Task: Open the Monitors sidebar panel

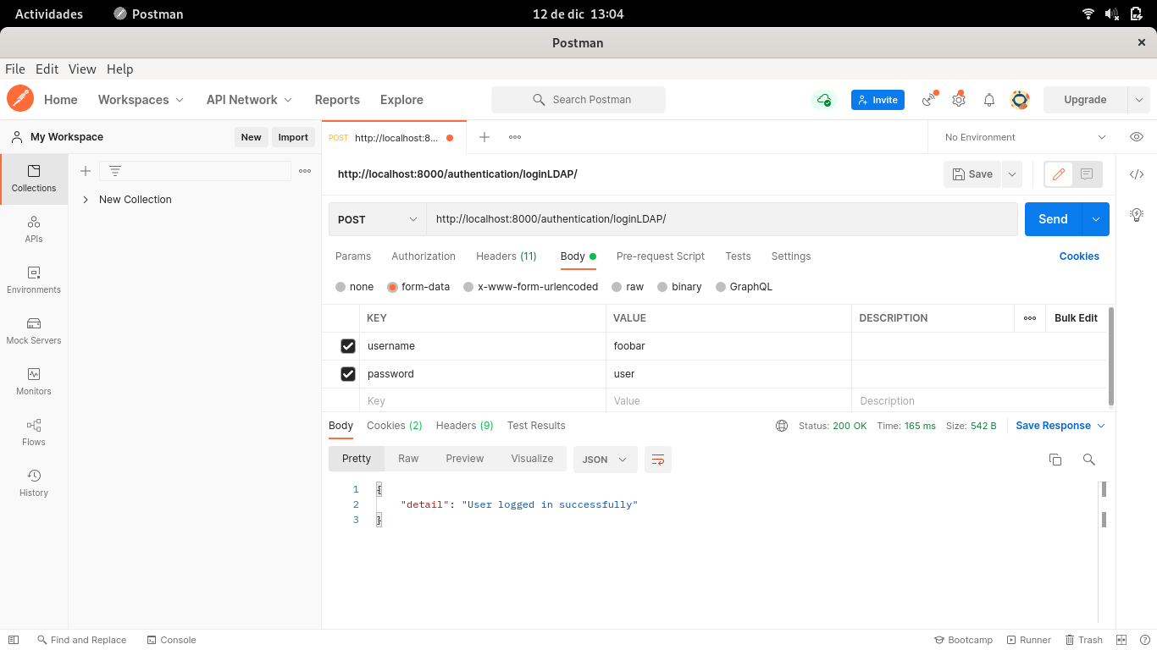Action: click(34, 382)
